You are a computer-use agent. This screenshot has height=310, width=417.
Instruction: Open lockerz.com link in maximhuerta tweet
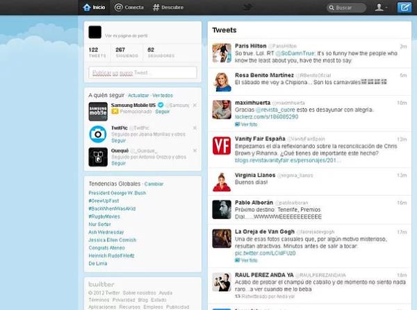(x=266, y=117)
